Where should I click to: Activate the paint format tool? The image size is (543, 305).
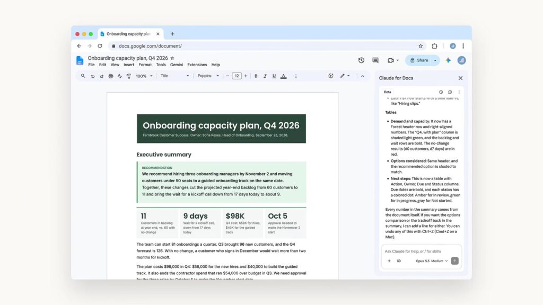point(129,76)
